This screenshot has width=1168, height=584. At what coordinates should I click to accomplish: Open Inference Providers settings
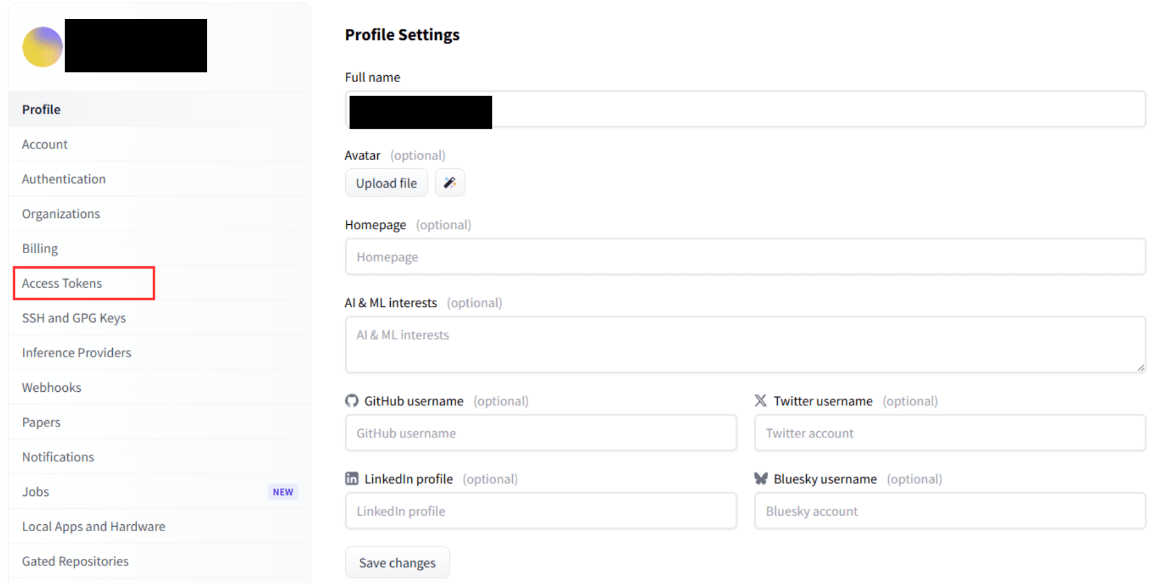[x=77, y=353]
